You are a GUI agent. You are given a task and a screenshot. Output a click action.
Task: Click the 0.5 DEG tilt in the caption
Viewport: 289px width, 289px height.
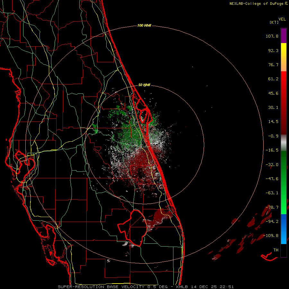tap(157, 287)
